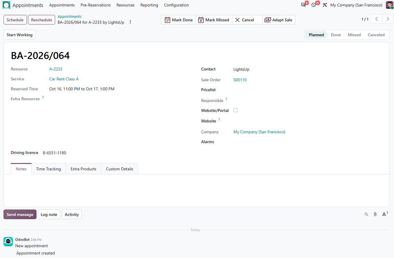Go to the next record arrow
The width and height of the screenshot is (394, 258).
388,19
